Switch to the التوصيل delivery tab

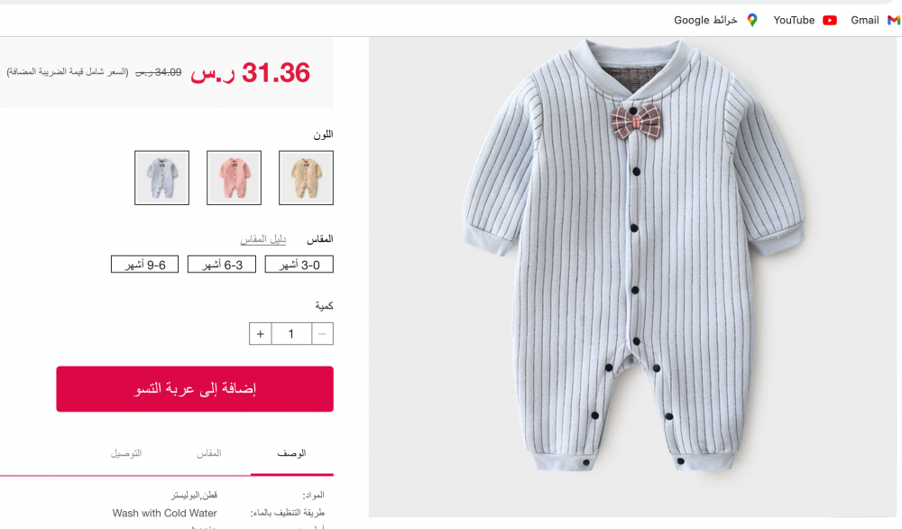point(126,453)
